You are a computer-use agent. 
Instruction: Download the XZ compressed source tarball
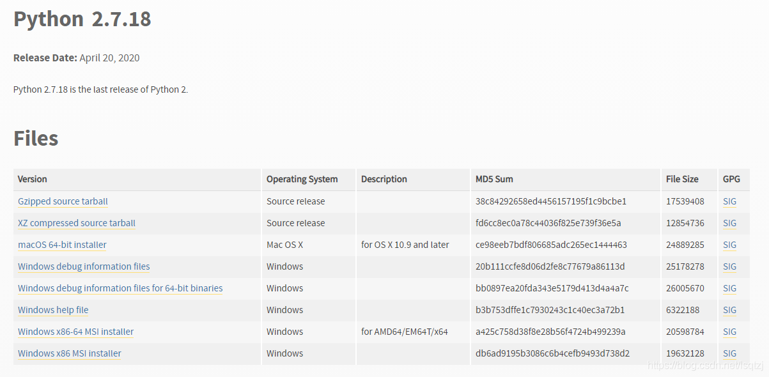pos(77,223)
